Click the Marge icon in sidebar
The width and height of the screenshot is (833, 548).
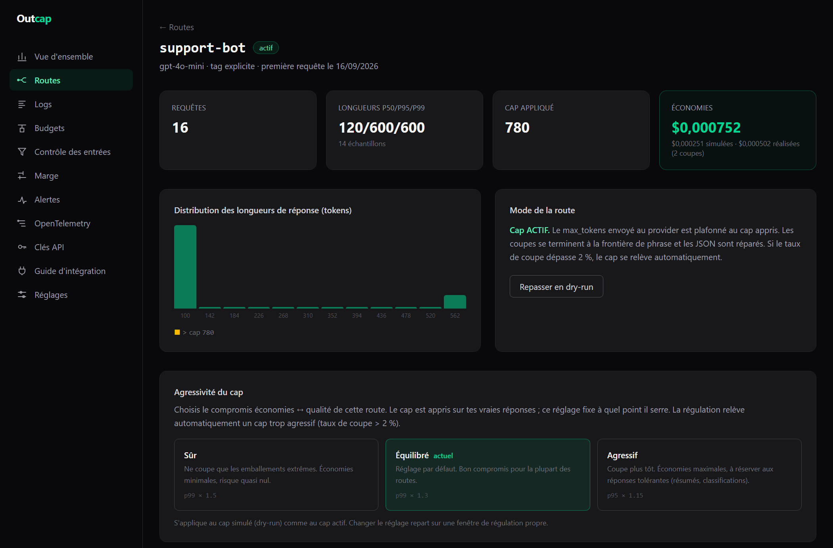pos(22,176)
